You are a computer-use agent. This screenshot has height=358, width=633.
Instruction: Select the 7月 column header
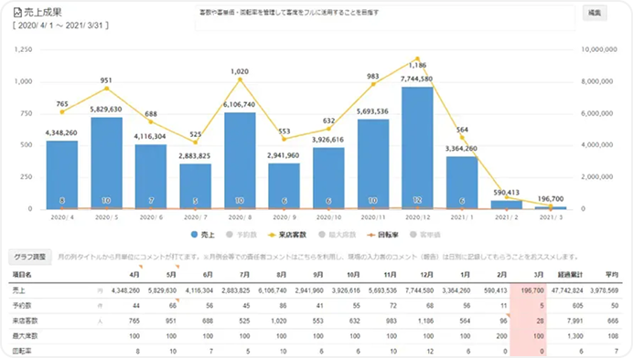click(x=244, y=275)
